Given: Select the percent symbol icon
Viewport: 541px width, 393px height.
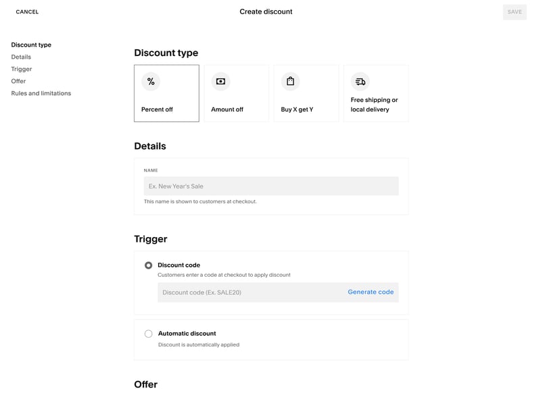Looking at the screenshot, I should 151,82.
